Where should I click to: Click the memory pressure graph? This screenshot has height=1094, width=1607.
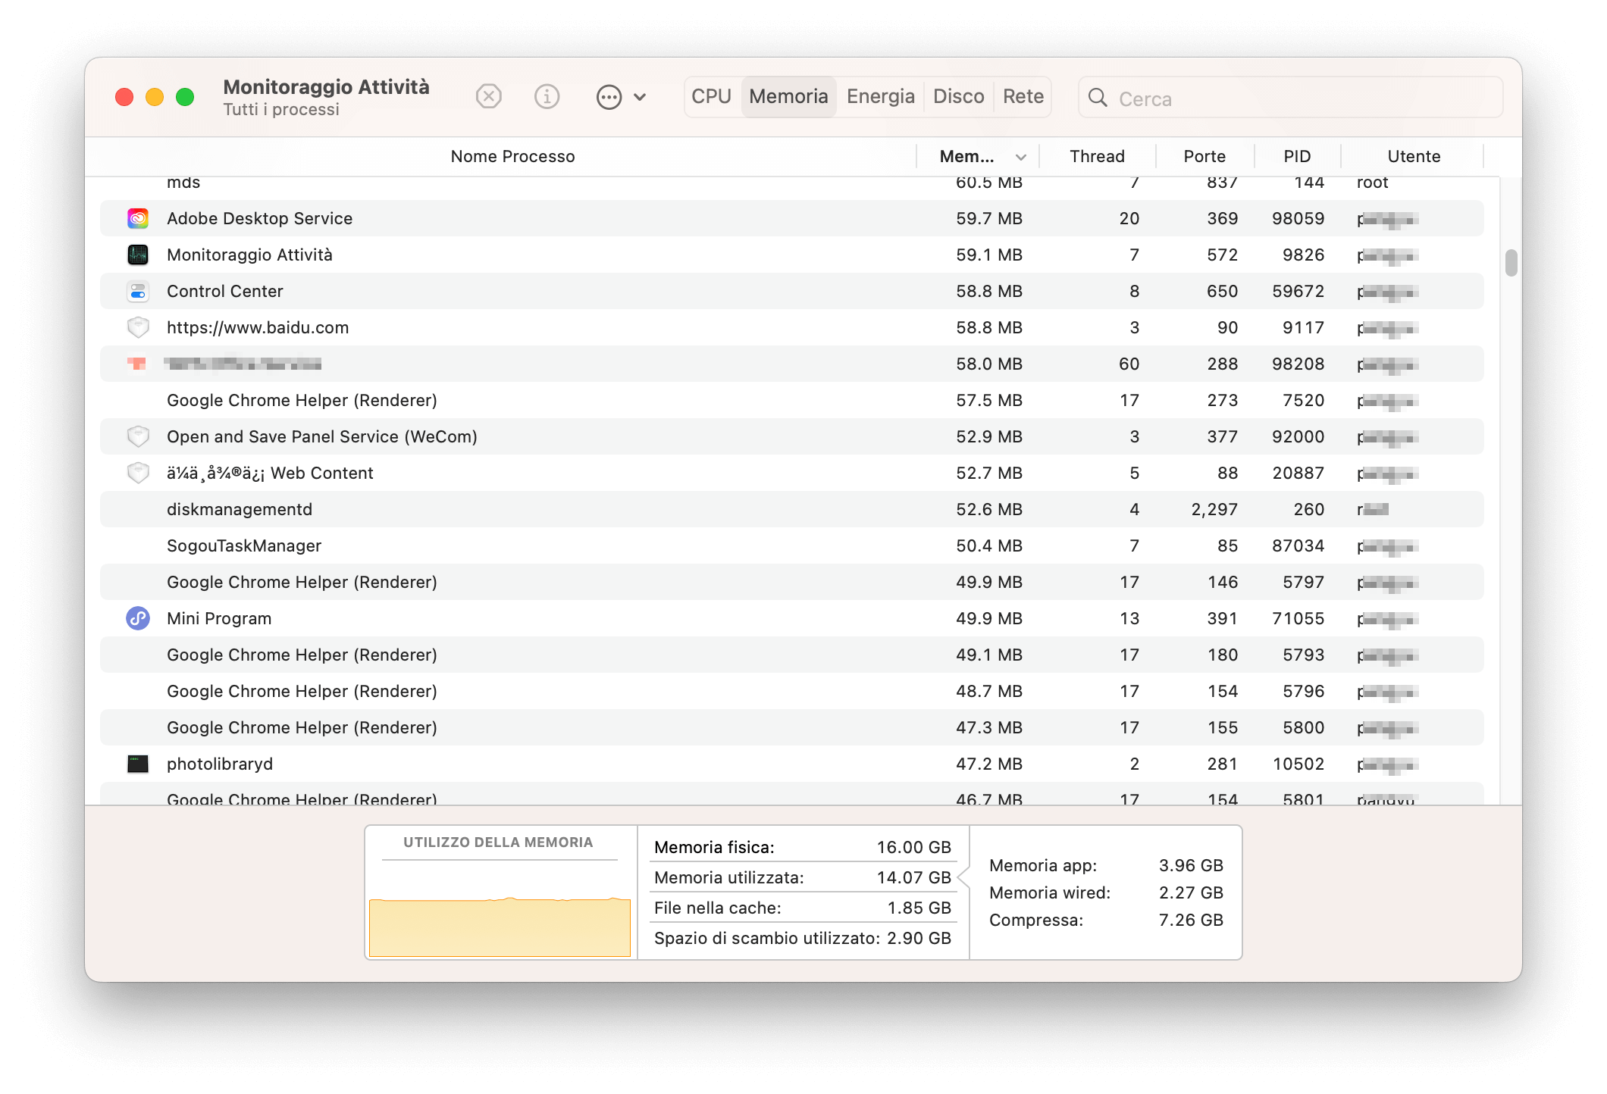(500, 927)
